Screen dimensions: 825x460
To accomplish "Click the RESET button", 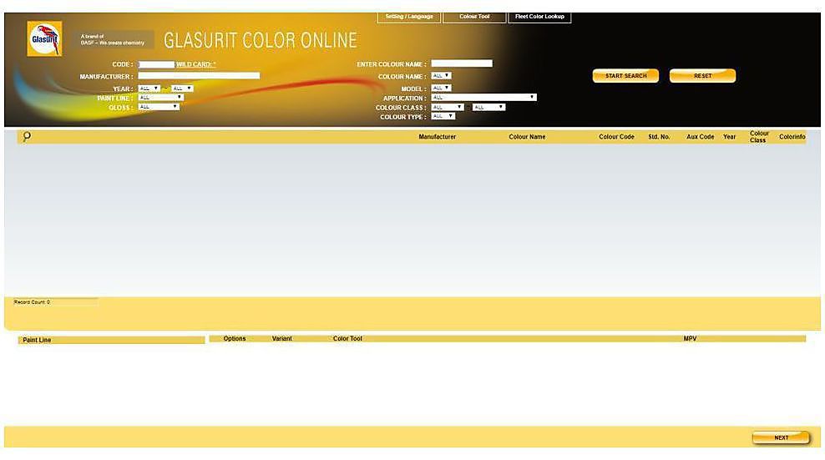I will [x=702, y=76].
